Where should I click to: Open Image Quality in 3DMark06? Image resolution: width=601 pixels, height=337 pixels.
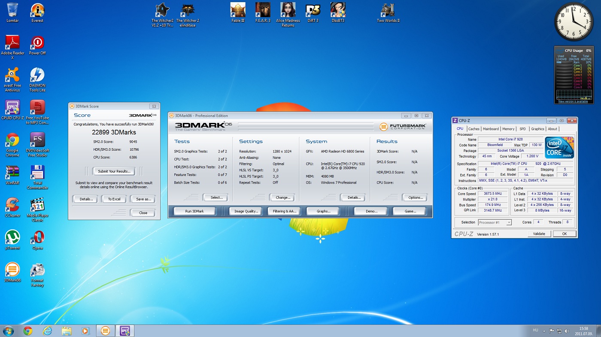click(x=246, y=211)
